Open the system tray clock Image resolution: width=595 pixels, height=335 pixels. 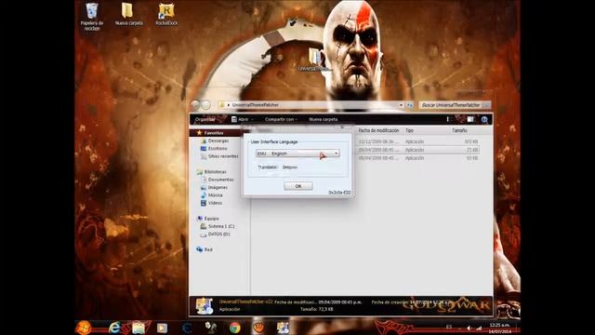click(x=500, y=328)
